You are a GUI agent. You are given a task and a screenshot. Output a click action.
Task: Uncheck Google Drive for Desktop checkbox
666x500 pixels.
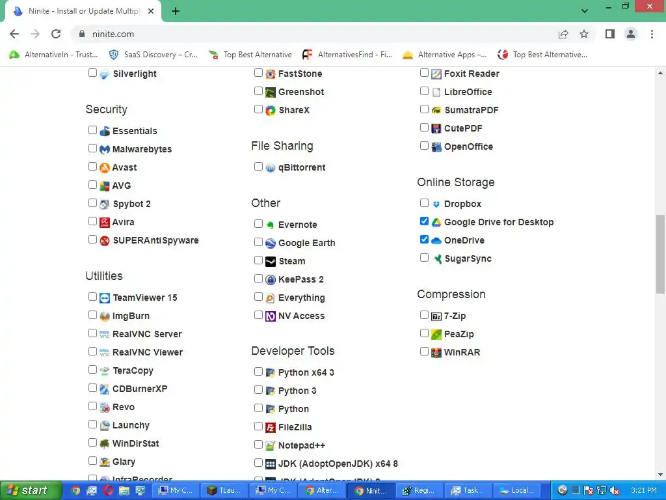(424, 221)
